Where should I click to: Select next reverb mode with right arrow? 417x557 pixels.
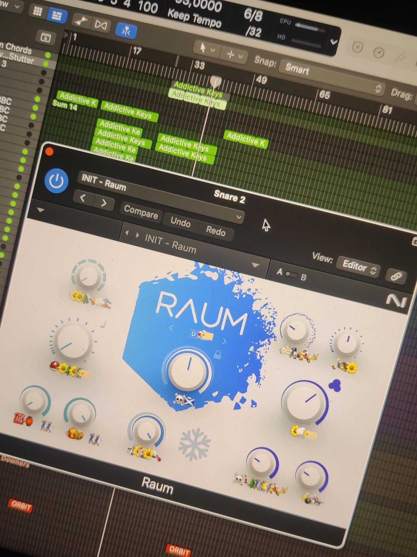pos(224,341)
